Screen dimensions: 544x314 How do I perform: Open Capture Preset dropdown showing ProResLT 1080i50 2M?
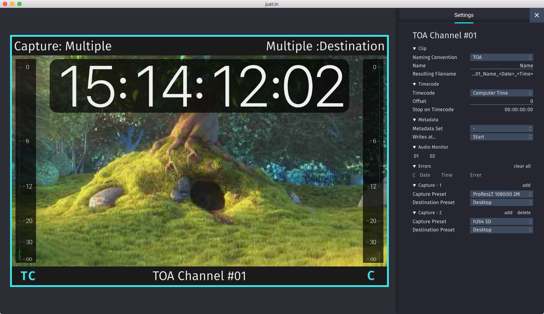pos(502,194)
